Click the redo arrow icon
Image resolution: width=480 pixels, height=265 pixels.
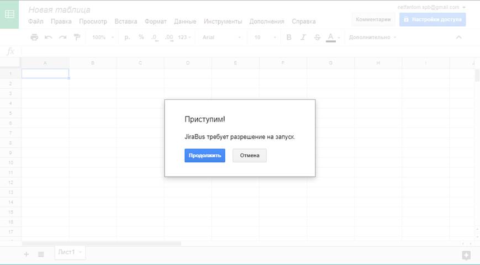point(62,38)
